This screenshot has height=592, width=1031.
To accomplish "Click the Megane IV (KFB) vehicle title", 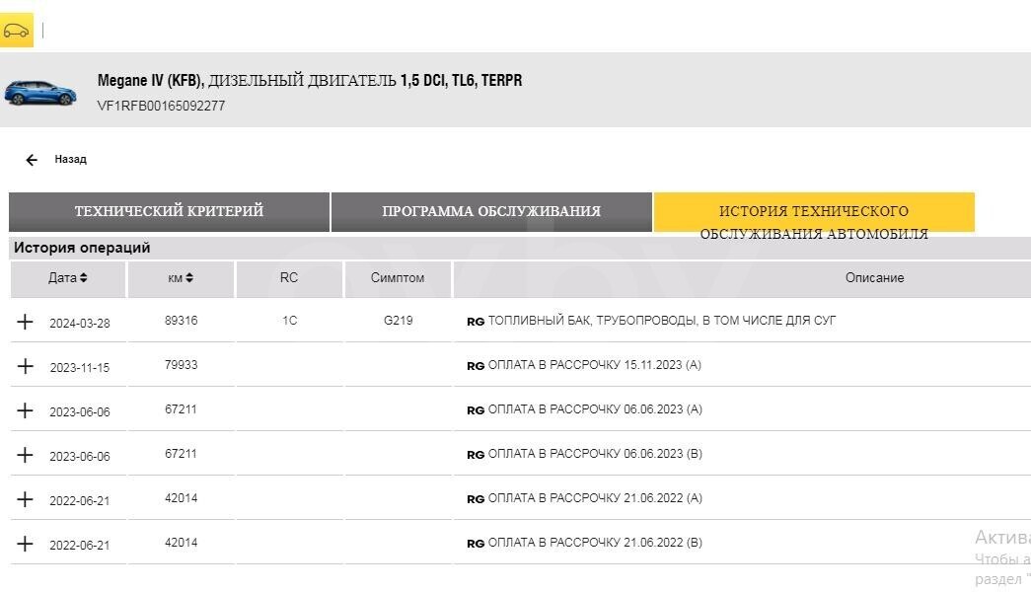I will tap(310, 81).
